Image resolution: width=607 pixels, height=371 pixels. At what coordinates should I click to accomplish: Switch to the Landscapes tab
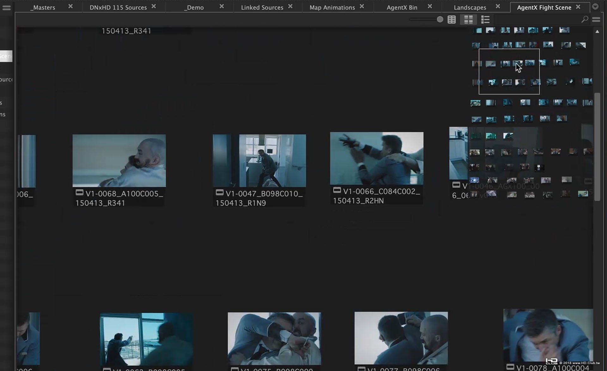tap(470, 7)
